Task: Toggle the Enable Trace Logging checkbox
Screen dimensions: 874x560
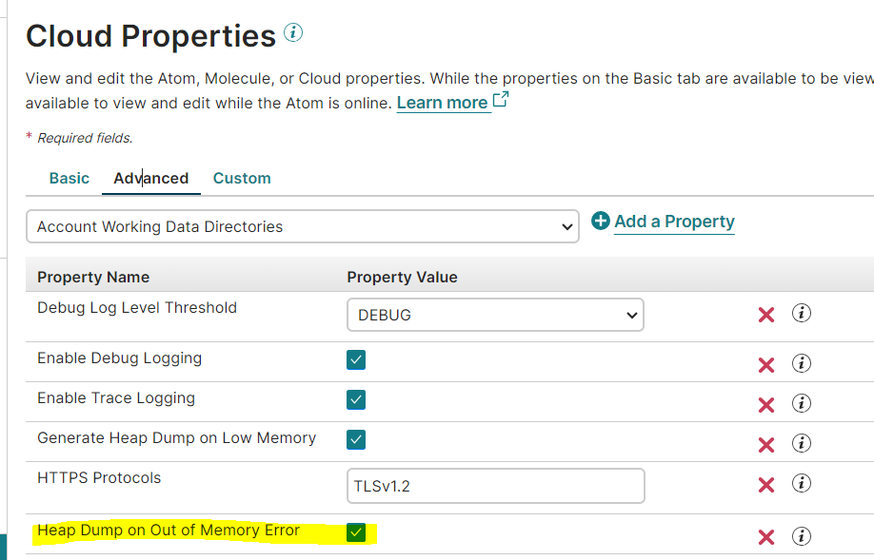Action: click(x=356, y=399)
